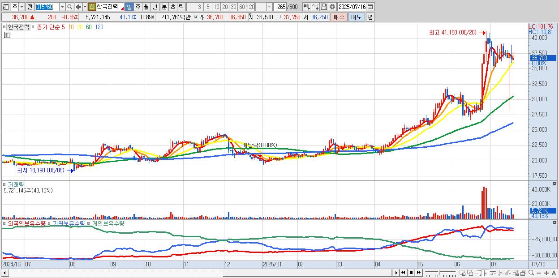Click the zigzag wave line icon
The height and width of the screenshot is (278, 559).
500,273
